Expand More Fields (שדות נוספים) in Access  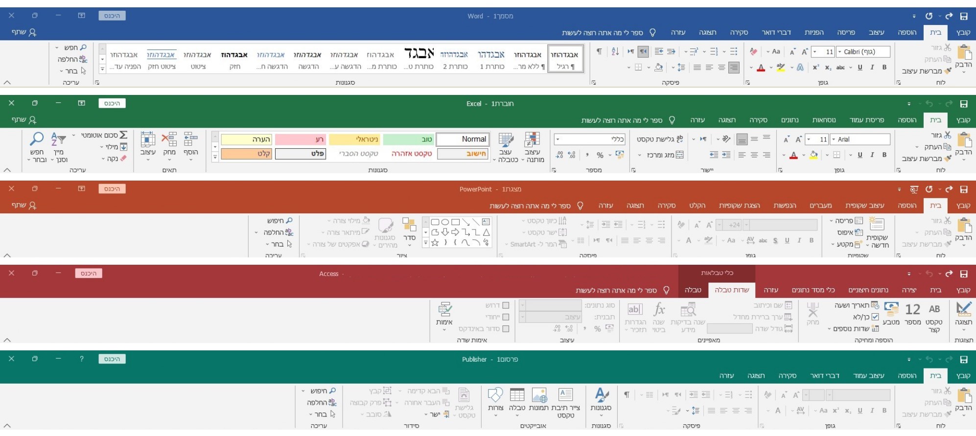pyautogui.click(x=853, y=329)
